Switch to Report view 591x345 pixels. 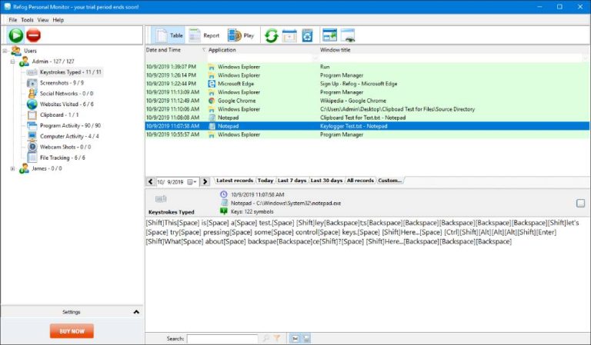click(x=204, y=35)
